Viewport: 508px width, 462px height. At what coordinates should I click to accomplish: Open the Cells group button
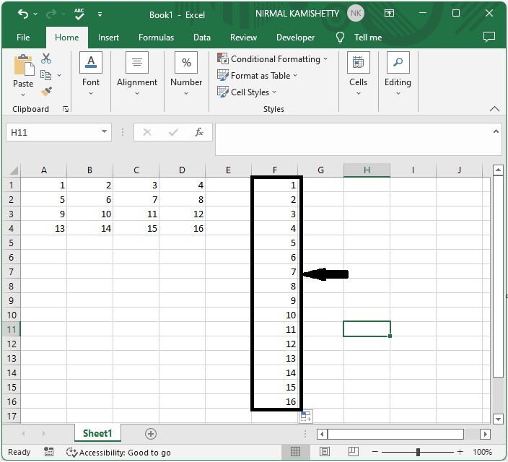click(x=358, y=74)
